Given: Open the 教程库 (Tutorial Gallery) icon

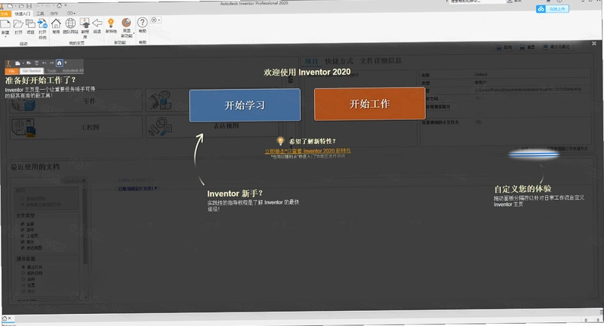Looking at the screenshot, I should pos(85,23).
